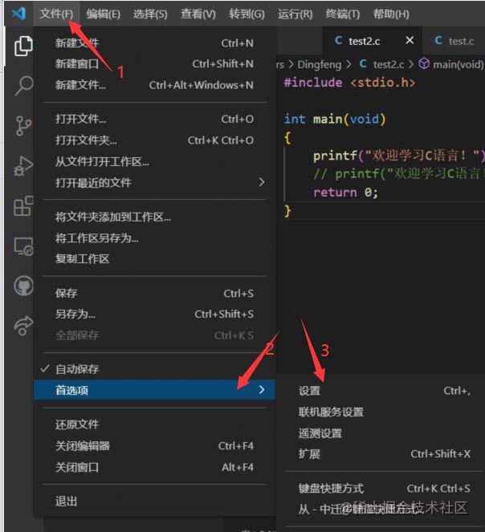Open the Source Control view icon
Viewport: 485px width, 532px height.
pos(23,126)
